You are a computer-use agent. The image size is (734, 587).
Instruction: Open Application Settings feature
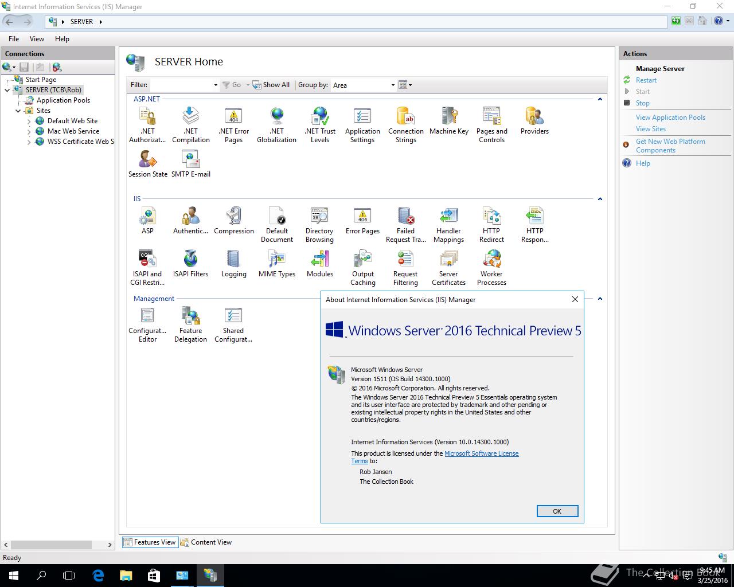click(x=362, y=124)
